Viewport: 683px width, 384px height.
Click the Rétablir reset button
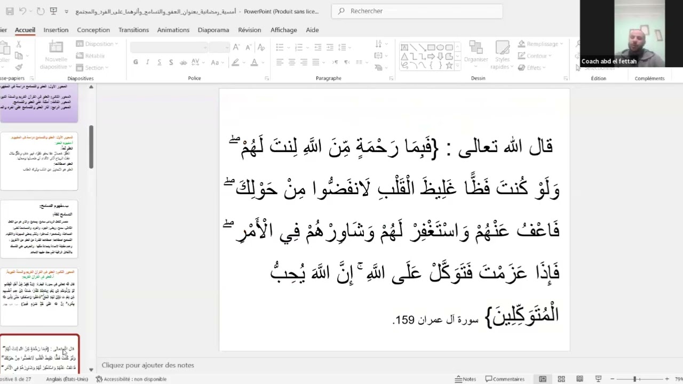coord(91,55)
